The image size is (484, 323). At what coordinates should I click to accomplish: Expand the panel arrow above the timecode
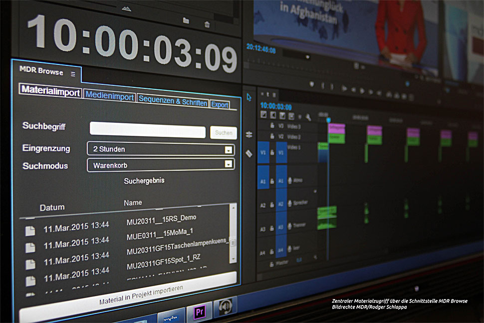(126, 8)
